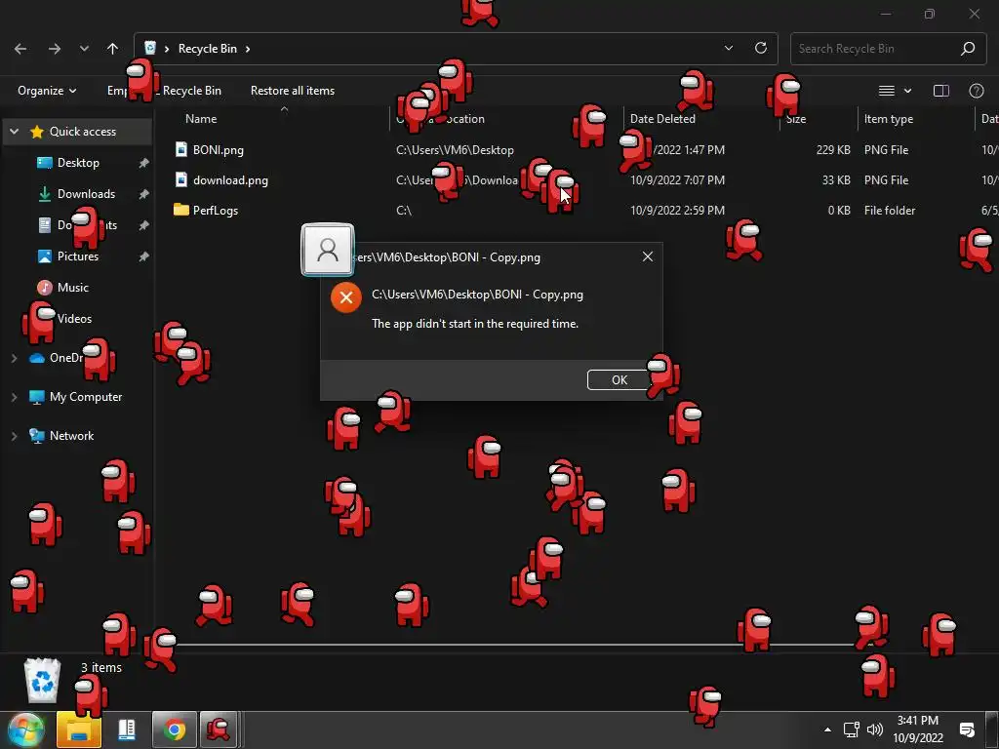Viewport: 999px width, 749px height.
Task: Change the view layout icon
Action: click(886, 91)
